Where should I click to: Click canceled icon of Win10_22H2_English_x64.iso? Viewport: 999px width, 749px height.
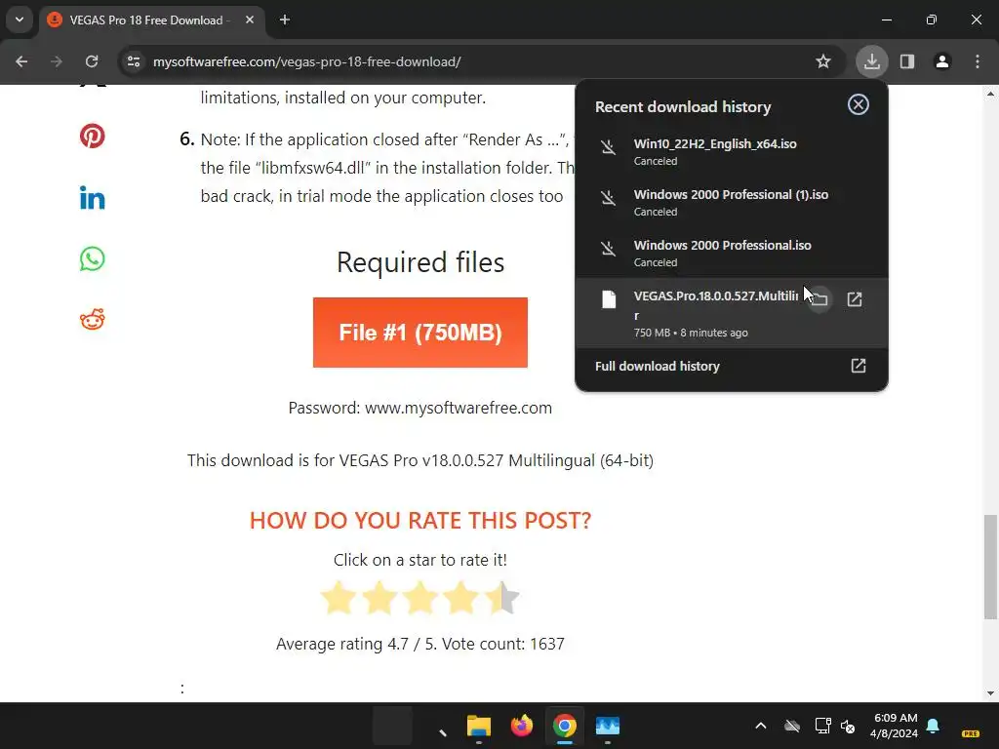(609, 147)
